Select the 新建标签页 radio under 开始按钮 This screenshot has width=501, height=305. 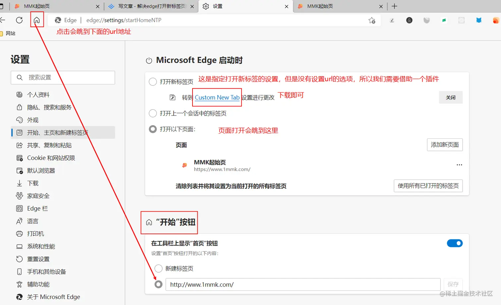click(x=158, y=269)
